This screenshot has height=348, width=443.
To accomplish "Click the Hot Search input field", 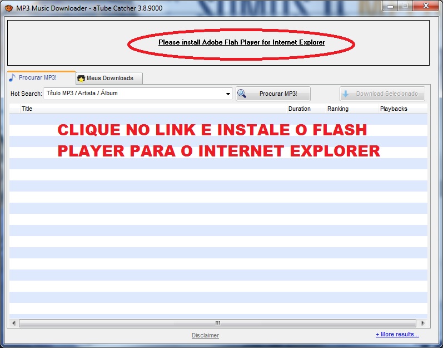I will (x=138, y=94).
